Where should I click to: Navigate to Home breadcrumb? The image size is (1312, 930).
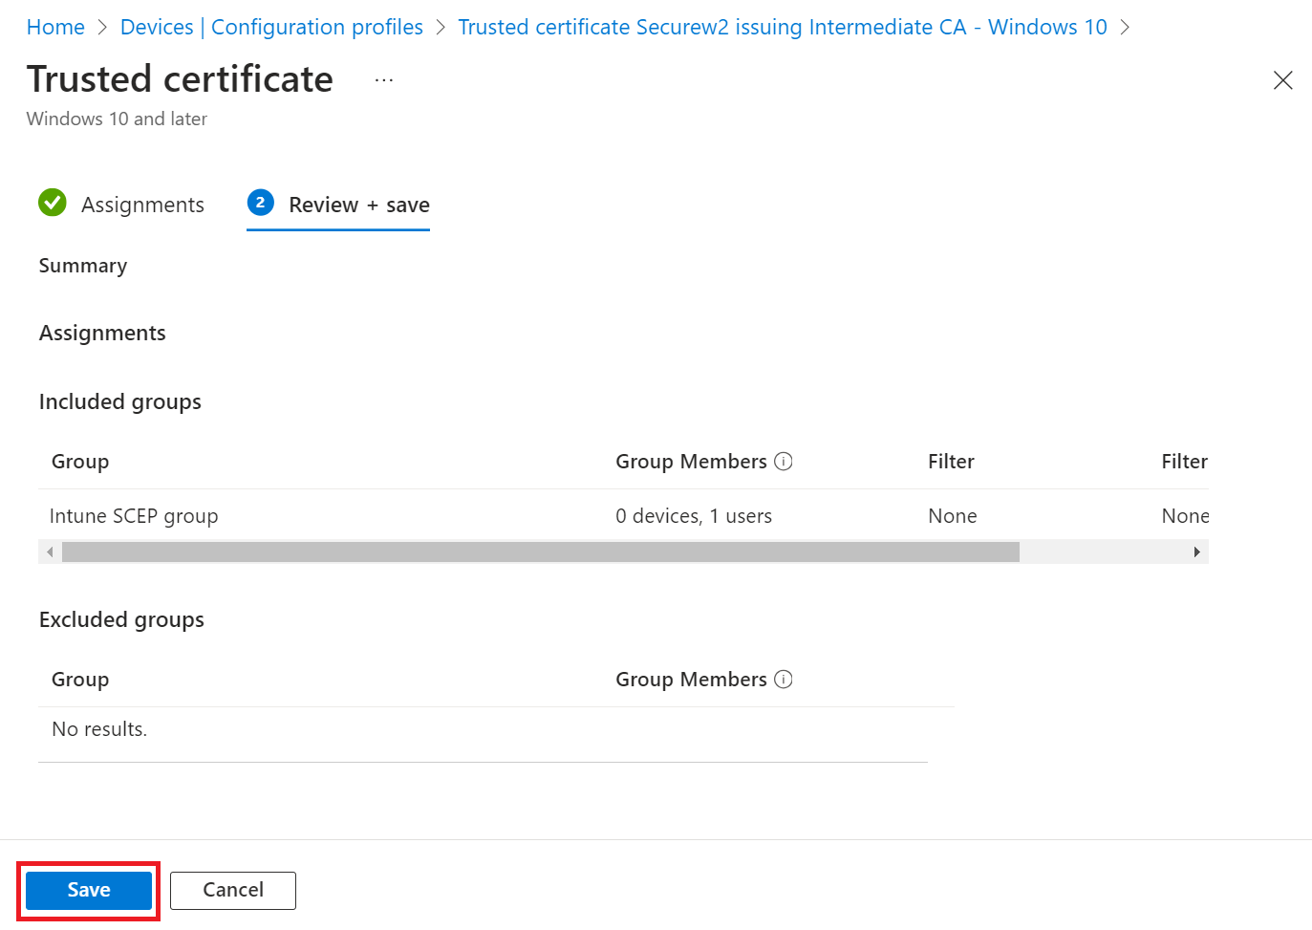point(55,27)
